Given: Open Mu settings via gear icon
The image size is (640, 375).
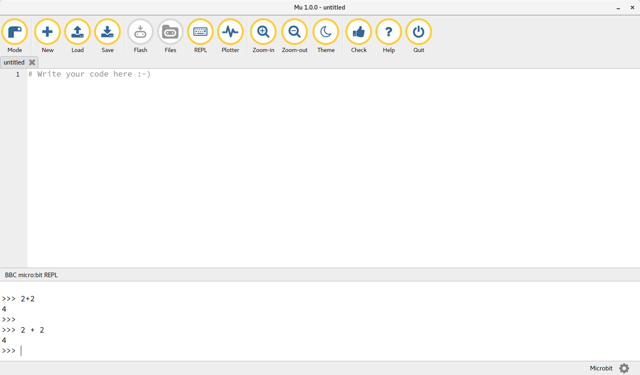Looking at the screenshot, I should (x=624, y=368).
